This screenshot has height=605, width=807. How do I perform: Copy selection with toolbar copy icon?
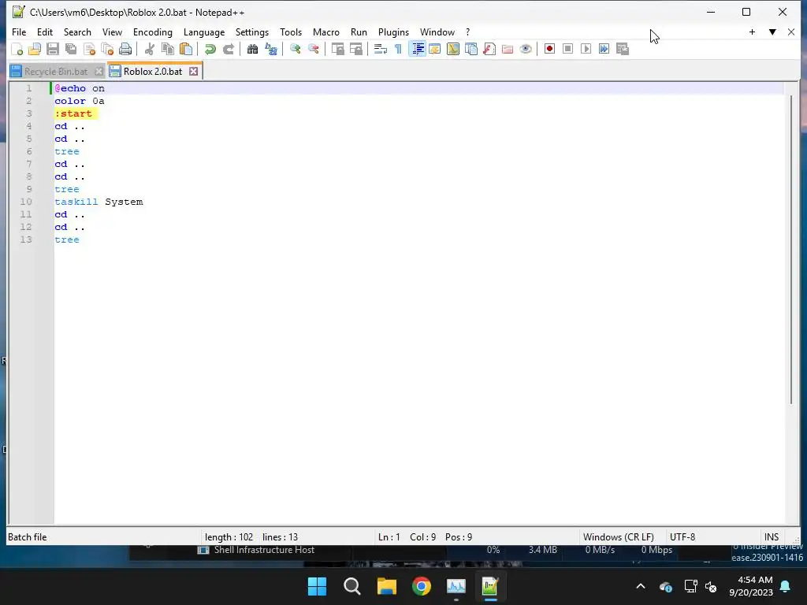coord(167,49)
